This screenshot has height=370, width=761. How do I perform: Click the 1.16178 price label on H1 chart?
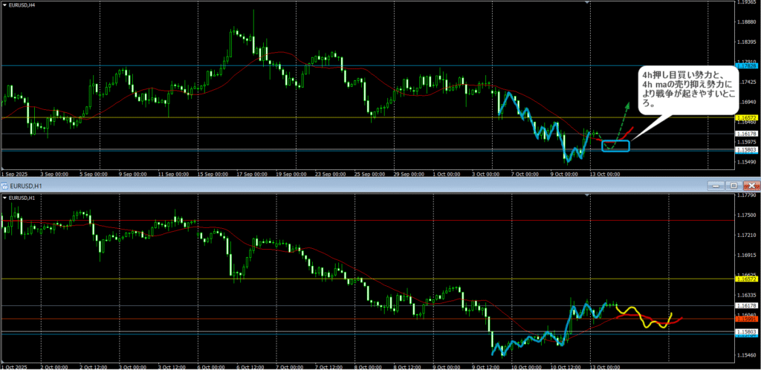point(745,305)
